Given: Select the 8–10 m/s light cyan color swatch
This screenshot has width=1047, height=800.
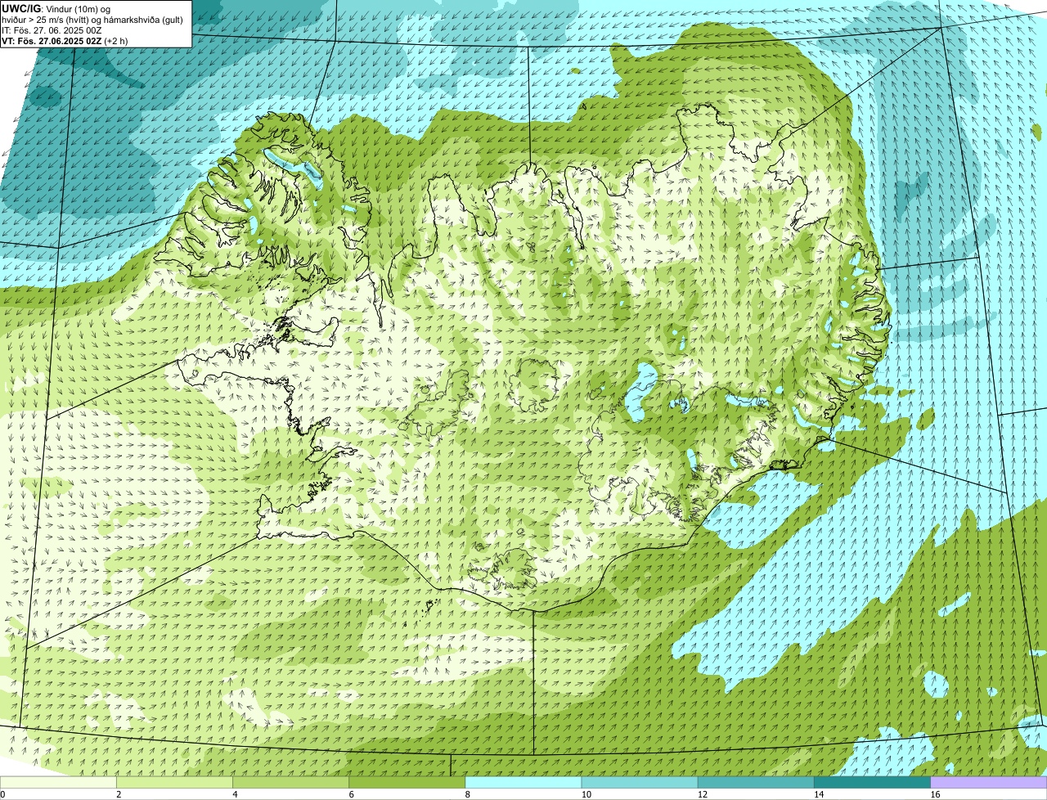Looking at the screenshot, I should point(524,782).
